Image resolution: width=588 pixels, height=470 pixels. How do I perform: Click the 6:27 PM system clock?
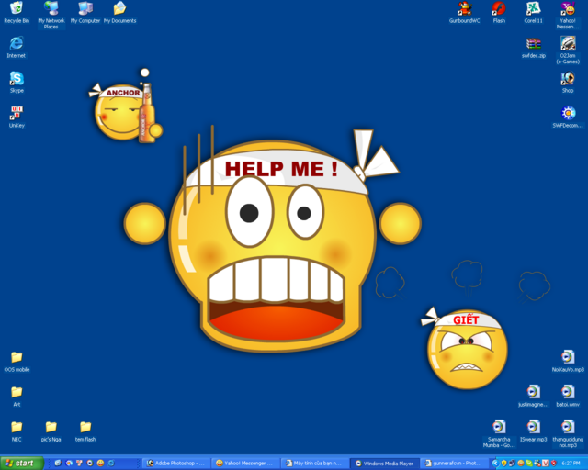(x=571, y=464)
